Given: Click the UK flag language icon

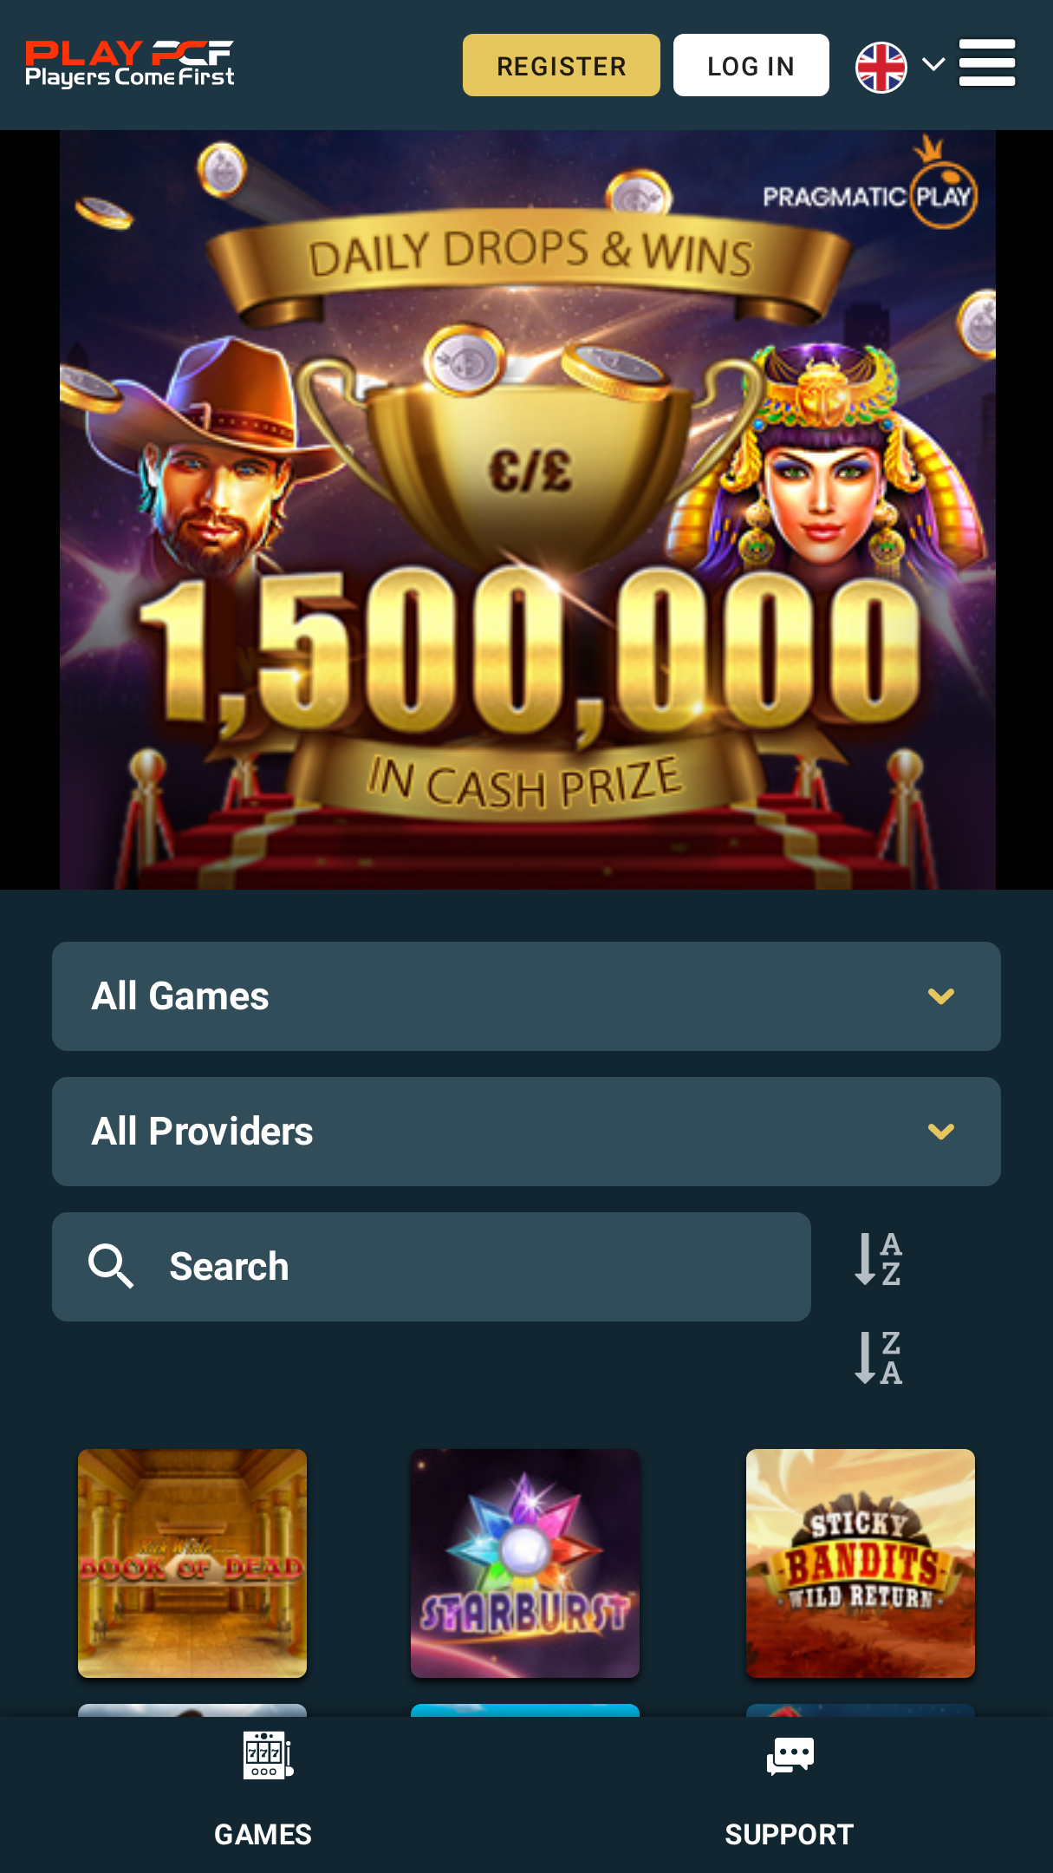Looking at the screenshot, I should point(881,67).
